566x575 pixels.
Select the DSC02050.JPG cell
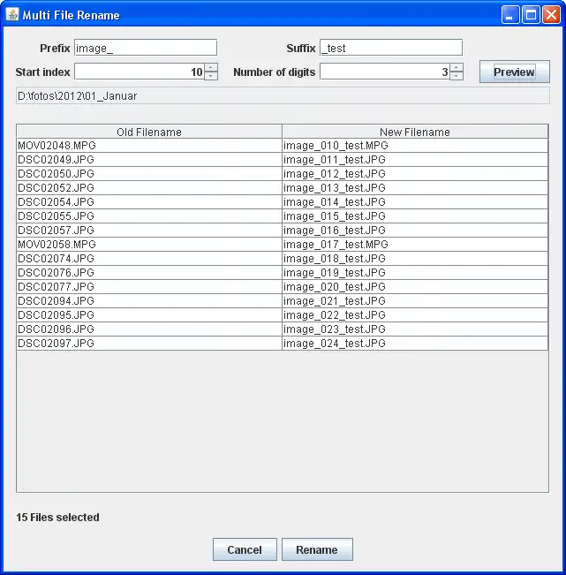(x=149, y=174)
